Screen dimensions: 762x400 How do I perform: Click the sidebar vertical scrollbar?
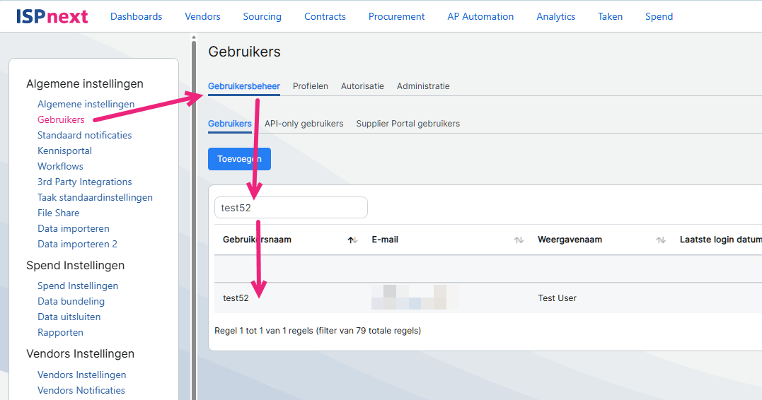click(194, 212)
